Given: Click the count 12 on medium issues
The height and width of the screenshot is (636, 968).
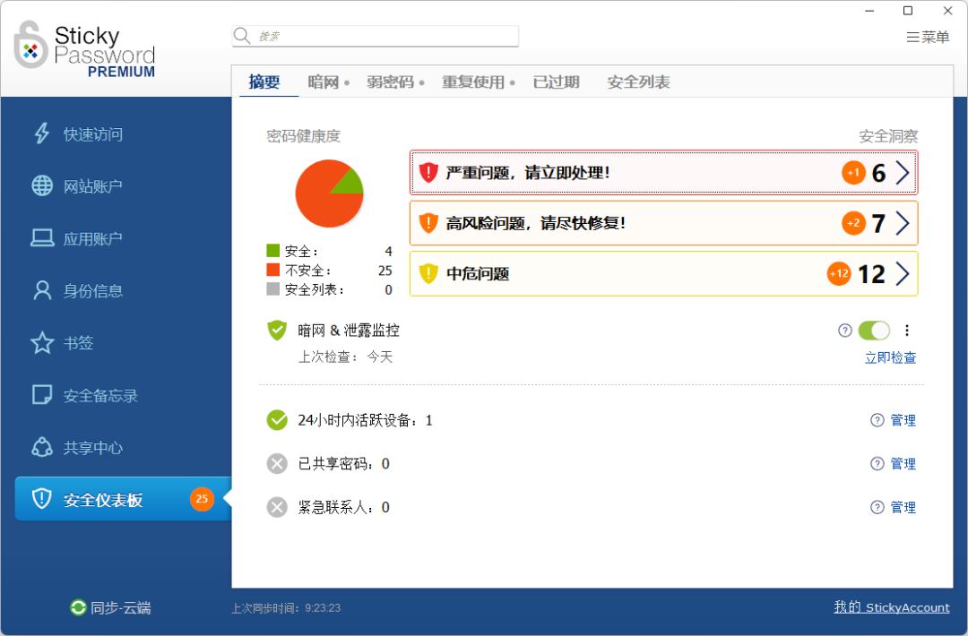Looking at the screenshot, I should tap(872, 274).
